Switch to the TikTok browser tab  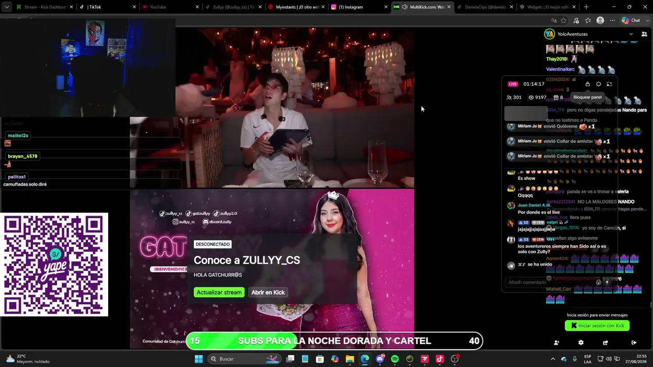[x=108, y=7]
